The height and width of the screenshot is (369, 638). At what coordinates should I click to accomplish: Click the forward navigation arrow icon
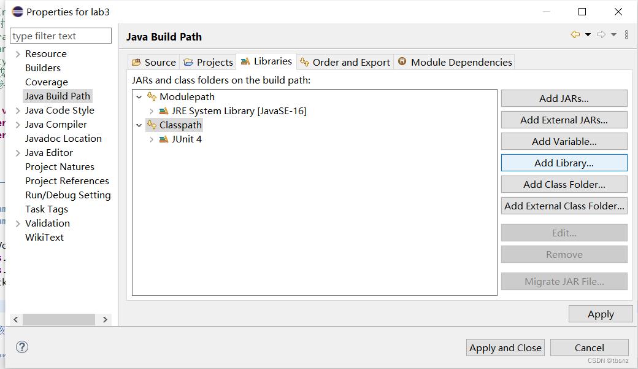click(601, 34)
